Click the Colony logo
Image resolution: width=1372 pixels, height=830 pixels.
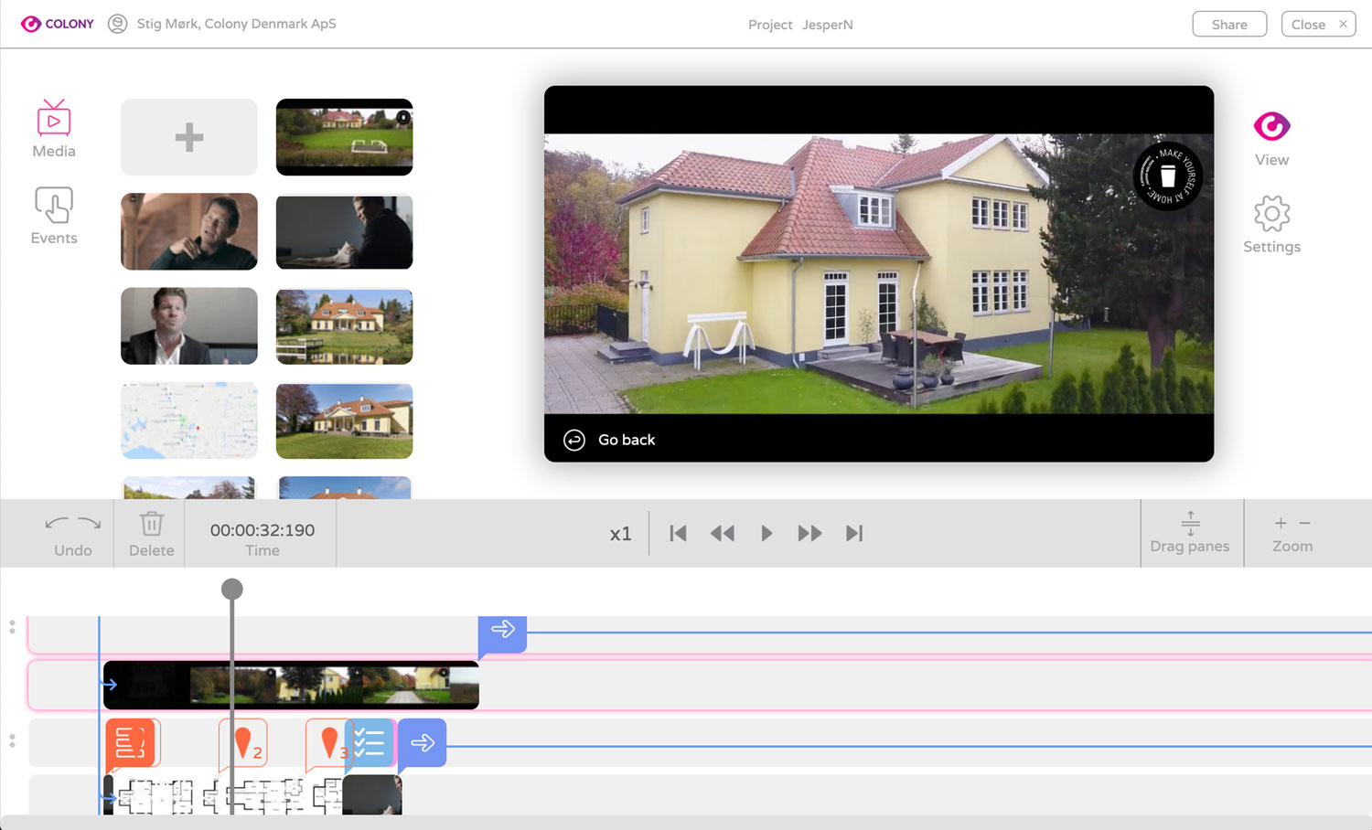[57, 24]
